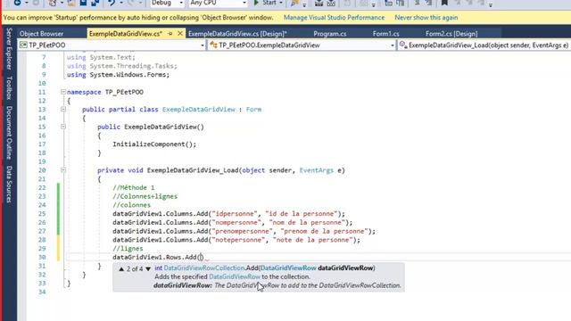Collapse the namespace TP_PEetPOO block
Image resolution: width=571 pixels, height=321 pixels.
63,92
